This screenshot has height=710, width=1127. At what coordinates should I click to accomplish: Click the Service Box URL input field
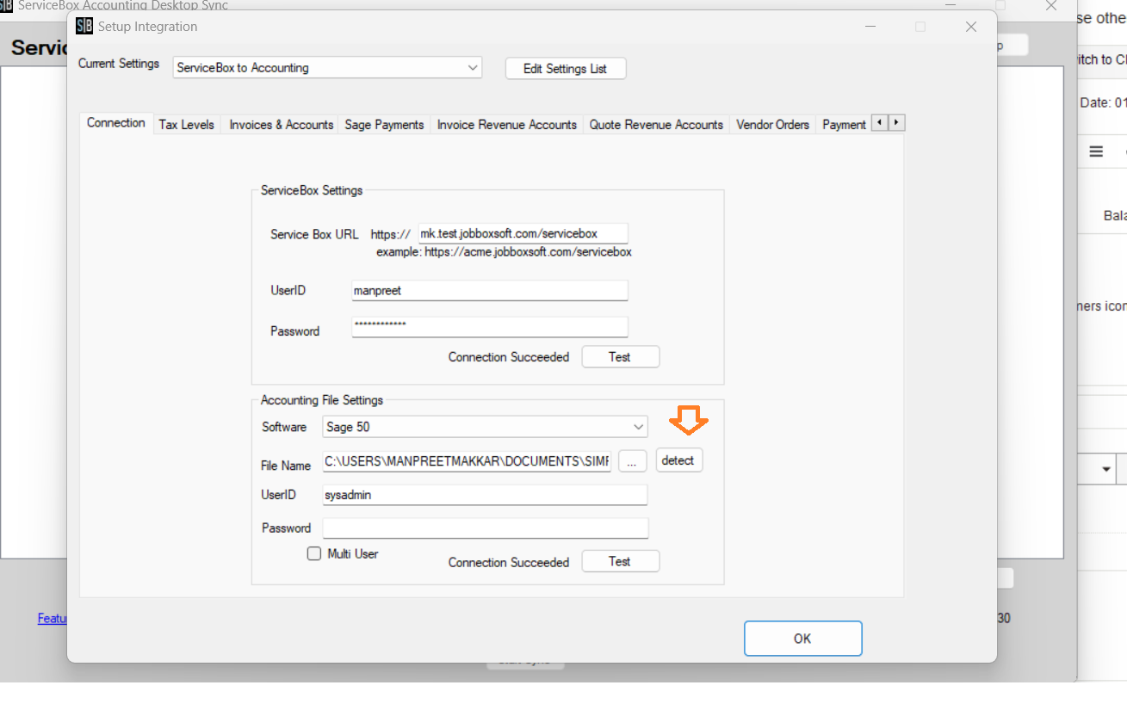[x=523, y=233]
